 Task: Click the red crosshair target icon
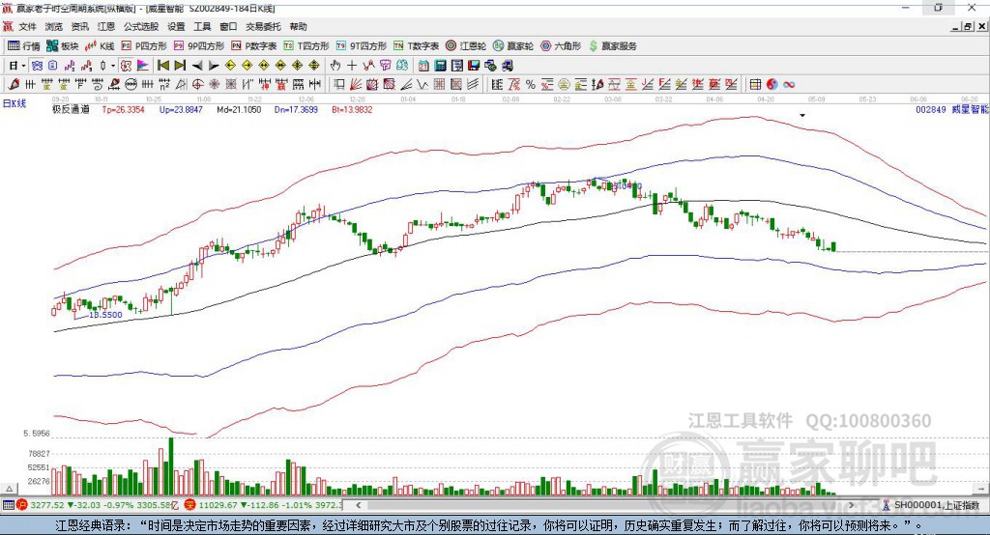[x=197, y=85]
